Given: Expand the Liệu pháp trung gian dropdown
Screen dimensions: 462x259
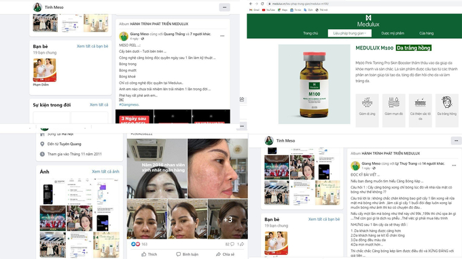Looking at the screenshot, I should (349, 33).
